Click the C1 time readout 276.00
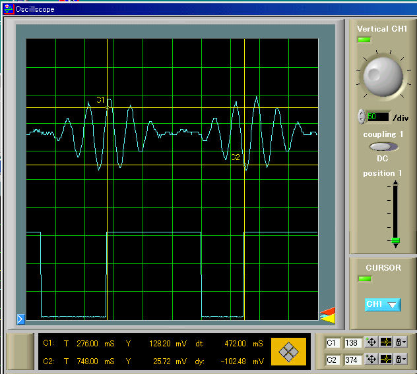 88,344
